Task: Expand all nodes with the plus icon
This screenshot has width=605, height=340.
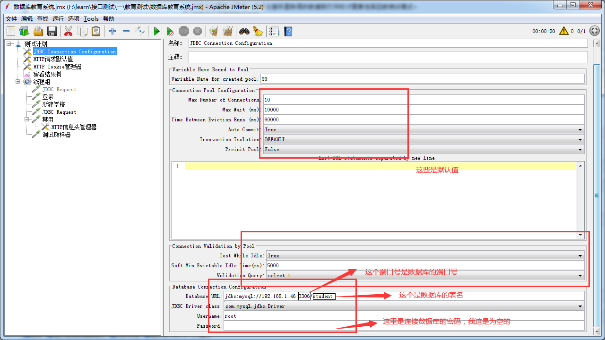Action: click(x=112, y=31)
